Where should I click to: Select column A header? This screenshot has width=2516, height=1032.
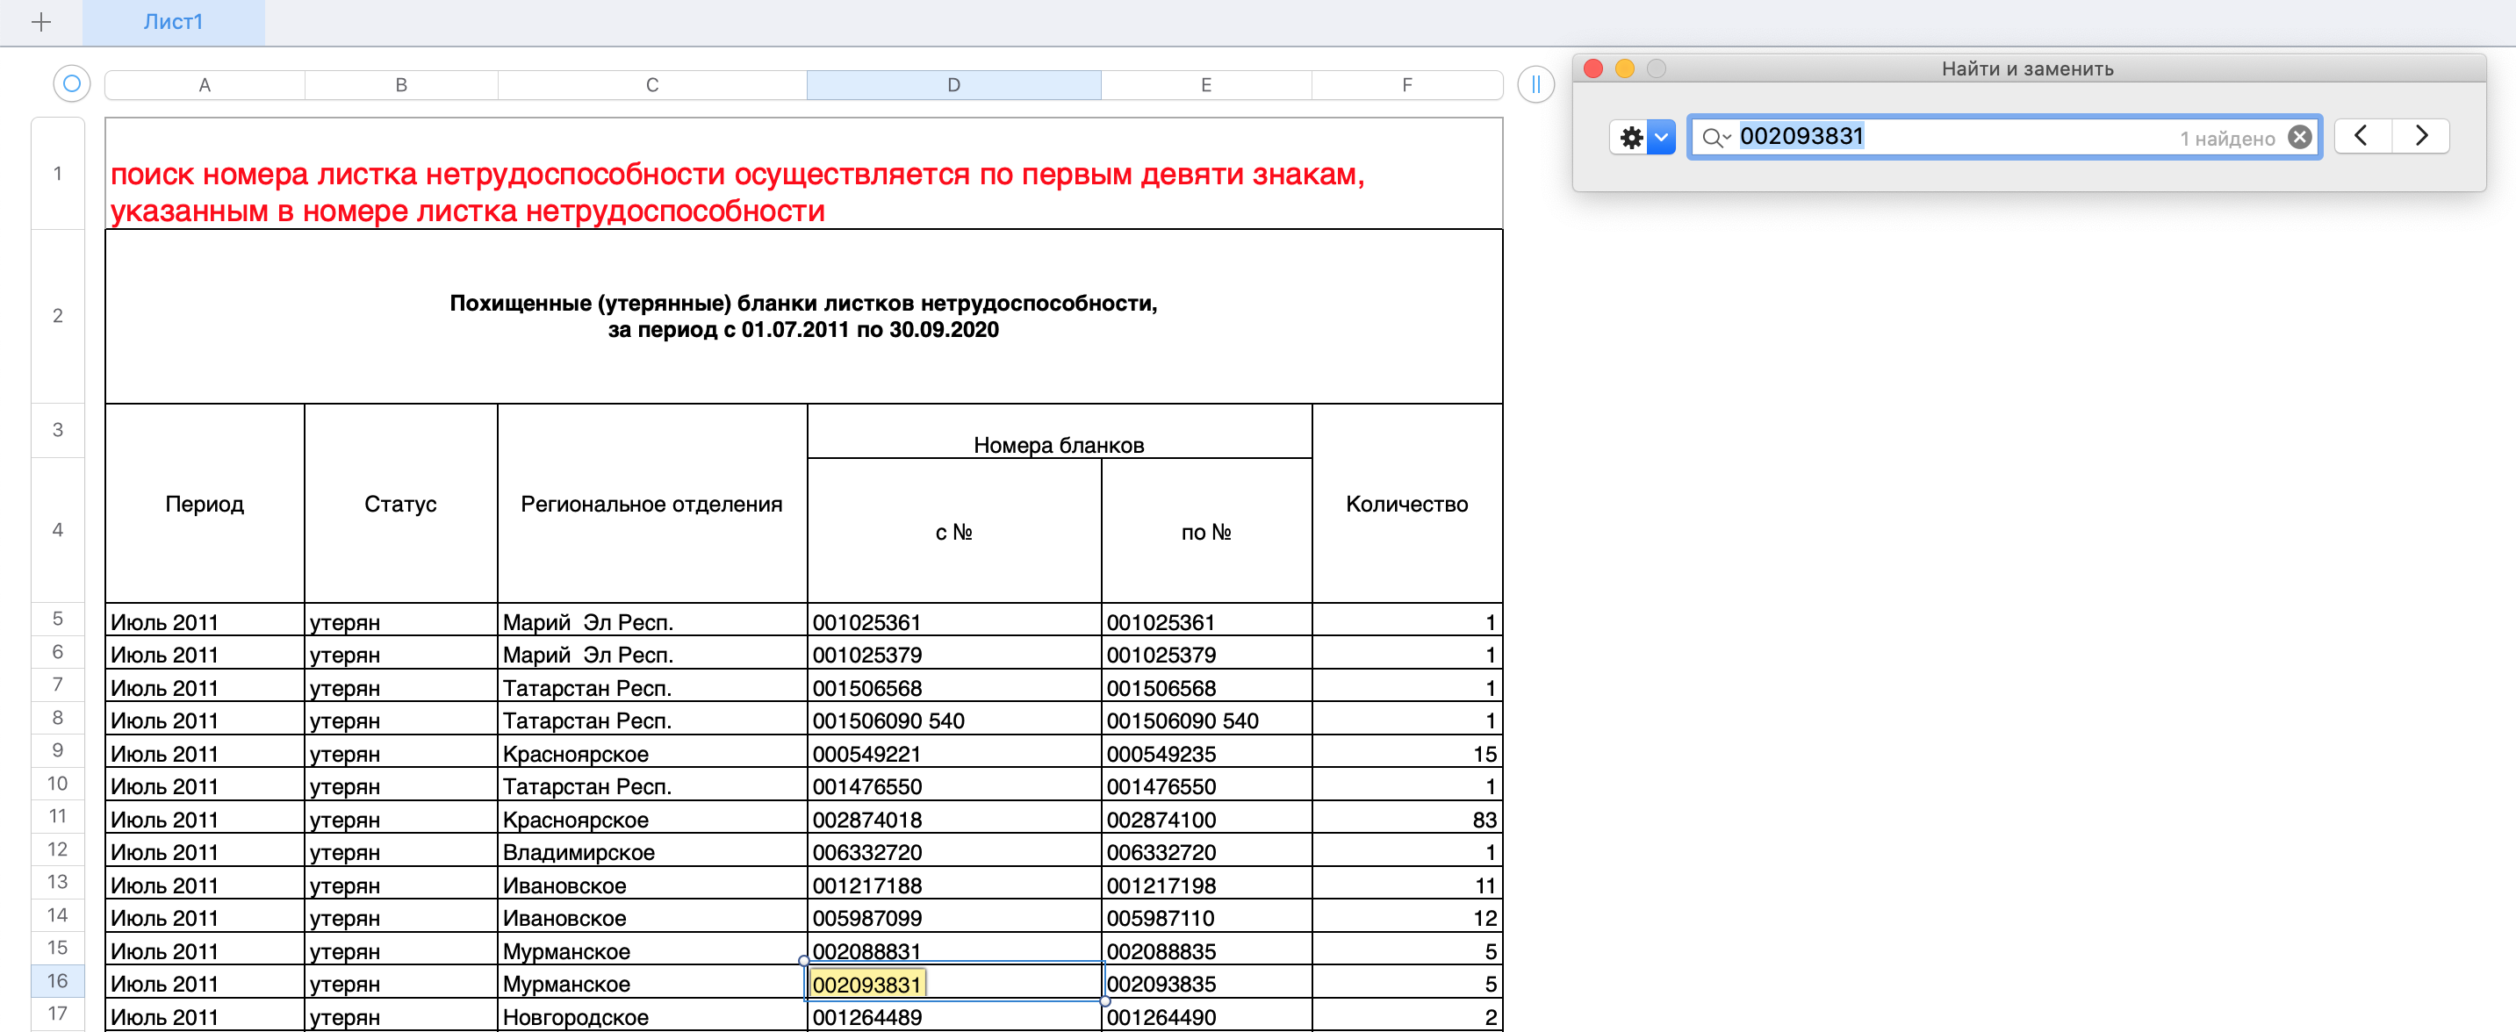pos(205,85)
